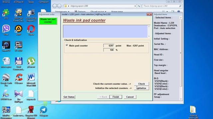Click description box scroll down arrow

click(149, 36)
